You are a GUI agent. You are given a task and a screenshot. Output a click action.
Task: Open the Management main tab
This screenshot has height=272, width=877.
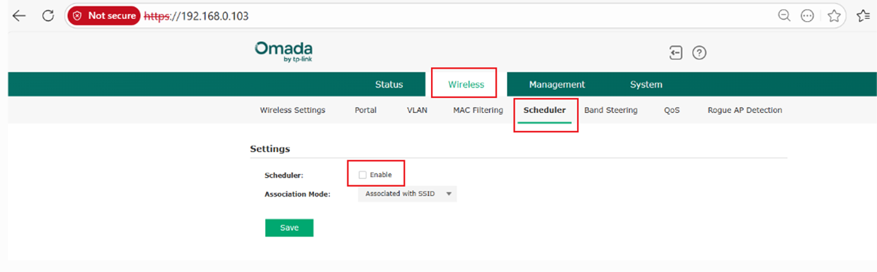557,84
